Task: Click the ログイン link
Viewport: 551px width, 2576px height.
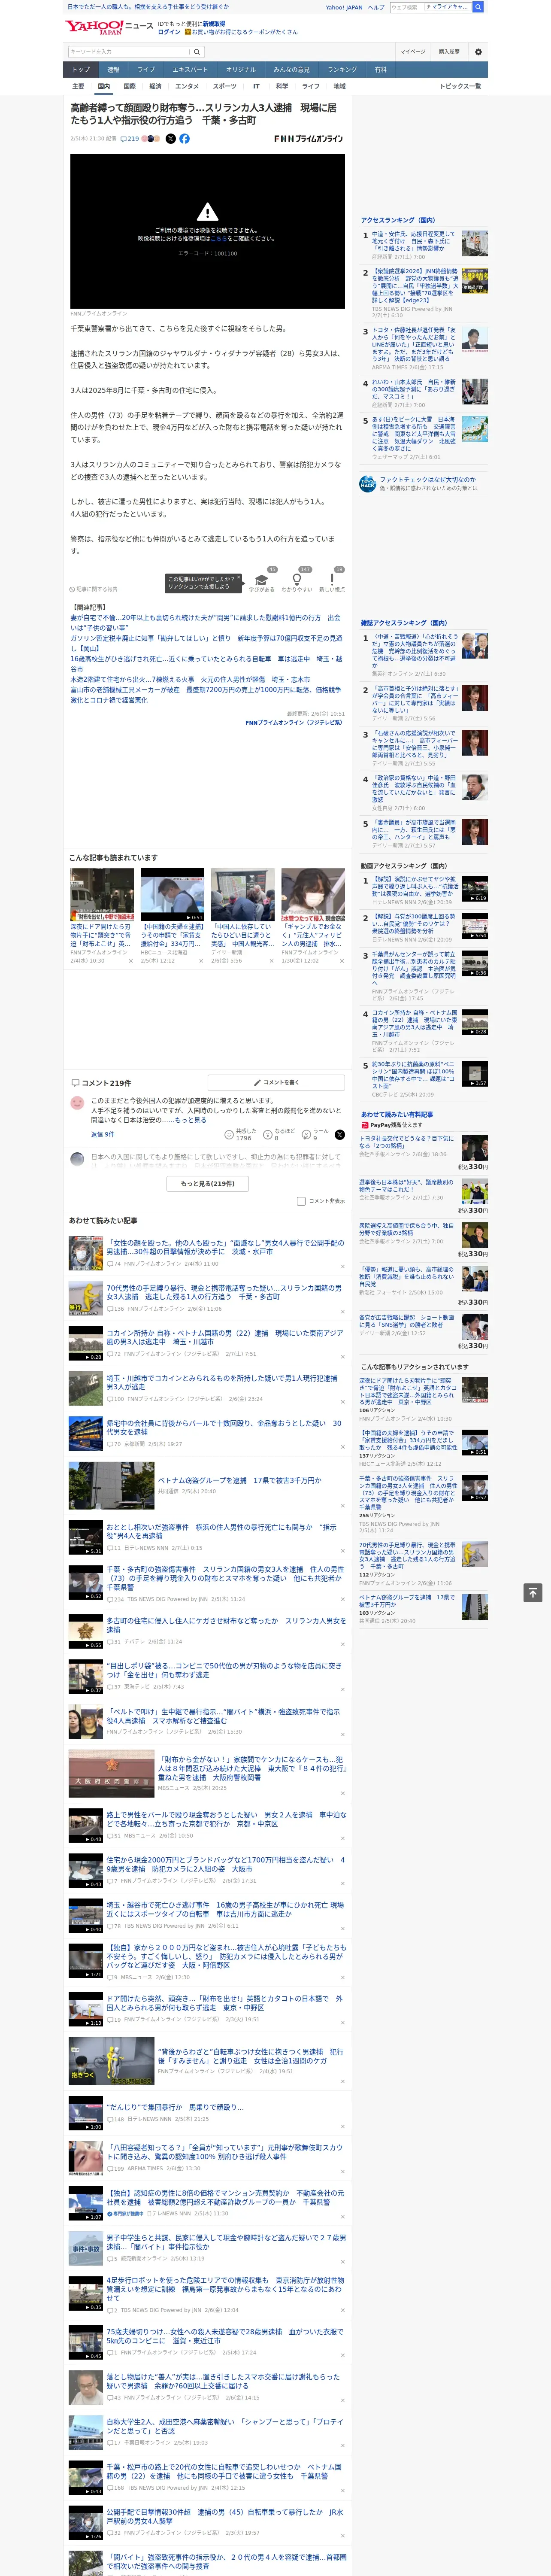Action: coord(169,32)
